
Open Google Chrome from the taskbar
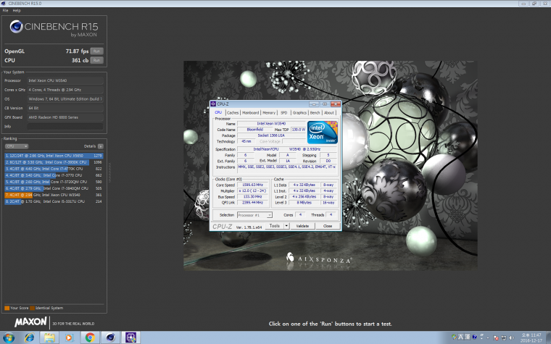[90, 337]
